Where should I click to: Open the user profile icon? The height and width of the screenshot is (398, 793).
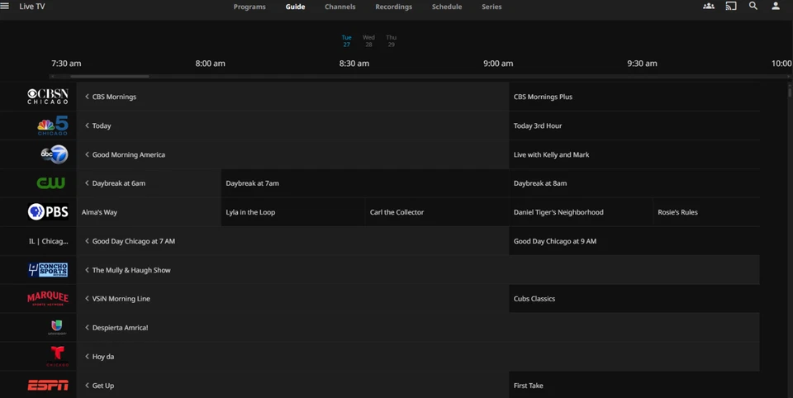point(776,6)
